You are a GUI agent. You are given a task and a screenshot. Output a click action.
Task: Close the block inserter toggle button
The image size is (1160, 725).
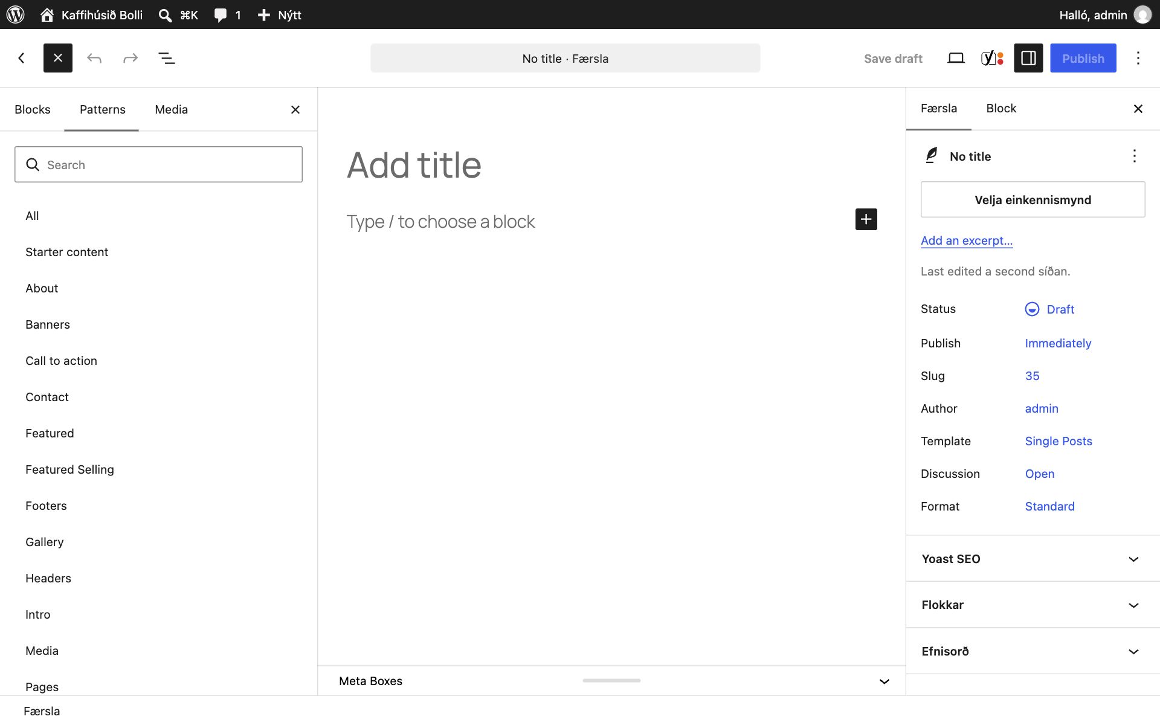tap(58, 58)
